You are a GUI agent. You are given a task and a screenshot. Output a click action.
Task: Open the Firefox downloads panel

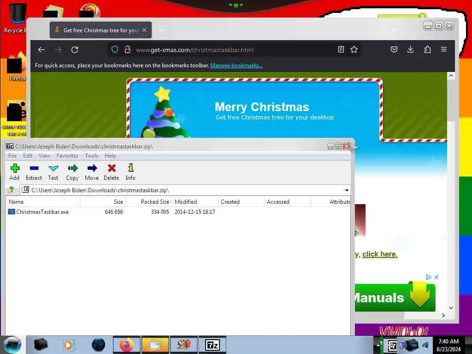click(x=411, y=50)
